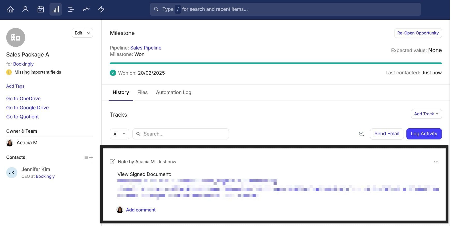Open the Automation lightning bolt icon
This screenshot has width=451, height=226.
[x=101, y=9]
